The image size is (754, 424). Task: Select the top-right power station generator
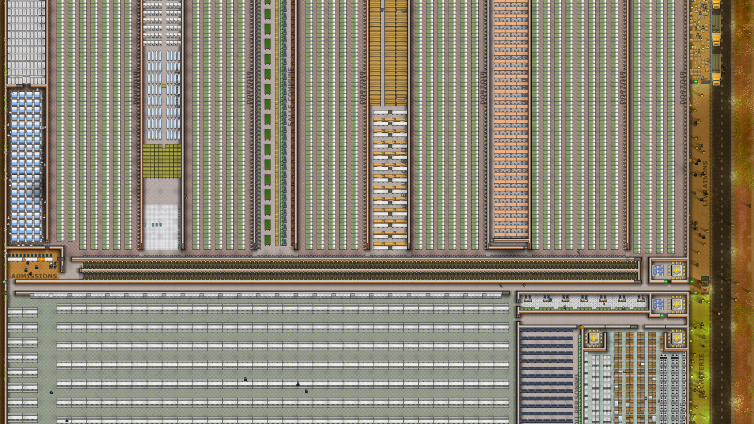coord(677,270)
